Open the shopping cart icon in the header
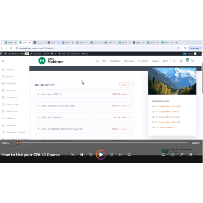 coord(192,61)
